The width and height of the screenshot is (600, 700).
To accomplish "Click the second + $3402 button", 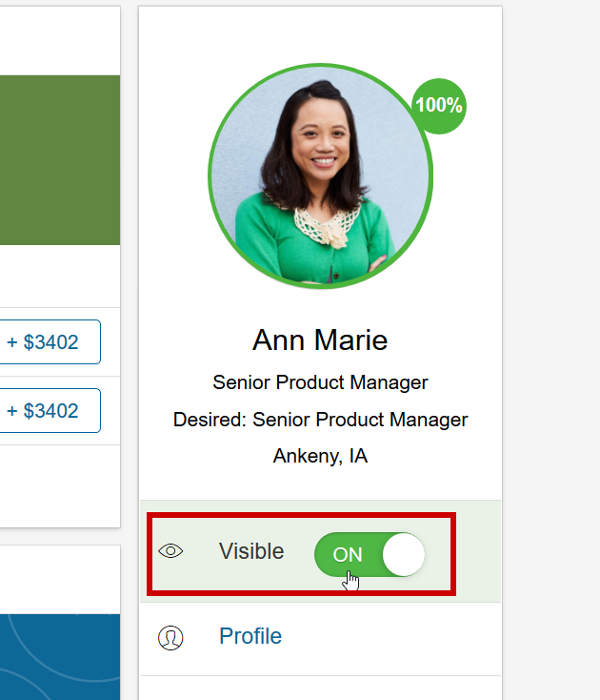I will click(50, 411).
